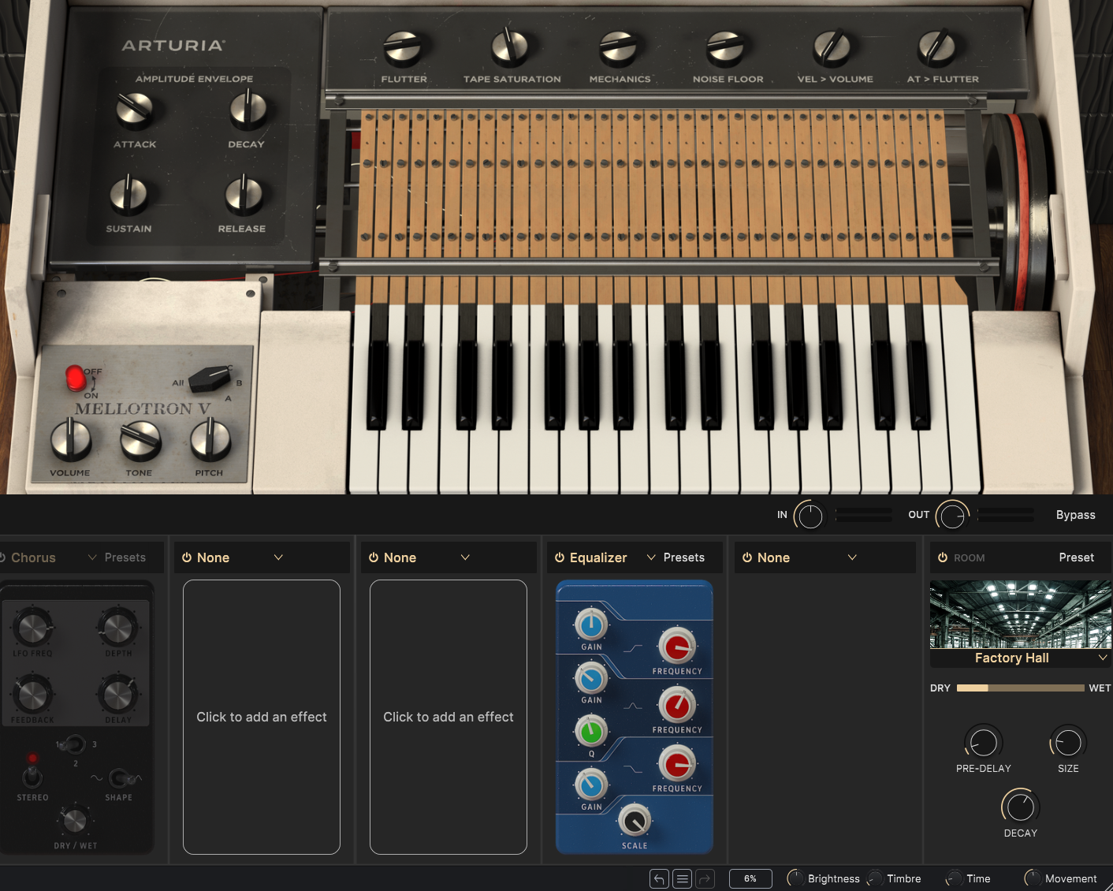This screenshot has height=891, width=1113.
Task: Adjust the reverb Dry/Wet slider
Action: click(x=1020, y=688)
